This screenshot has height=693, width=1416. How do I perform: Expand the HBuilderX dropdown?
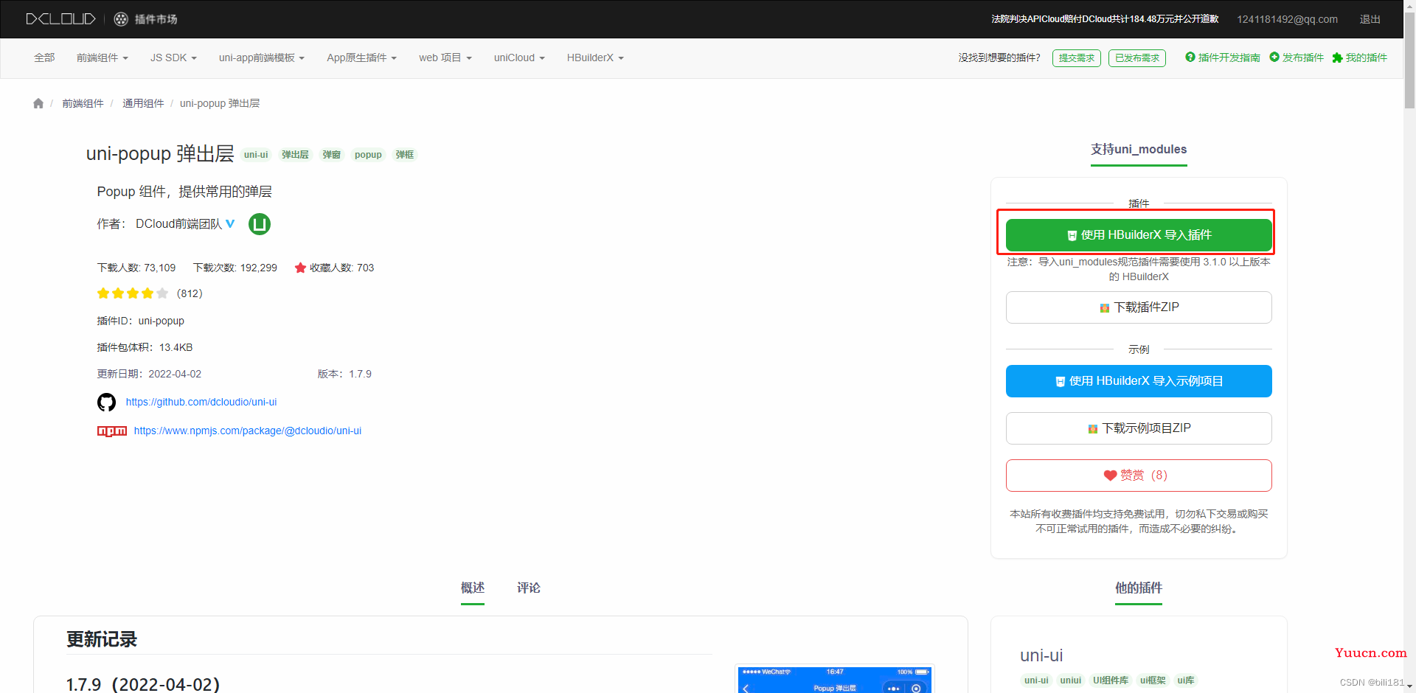click(x=595, y=58)
